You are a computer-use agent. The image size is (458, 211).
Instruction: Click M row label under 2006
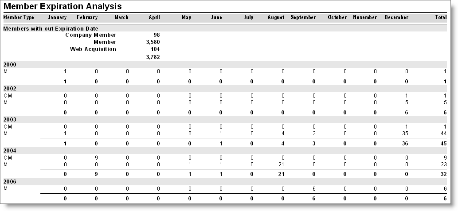(x=6, y=188)
